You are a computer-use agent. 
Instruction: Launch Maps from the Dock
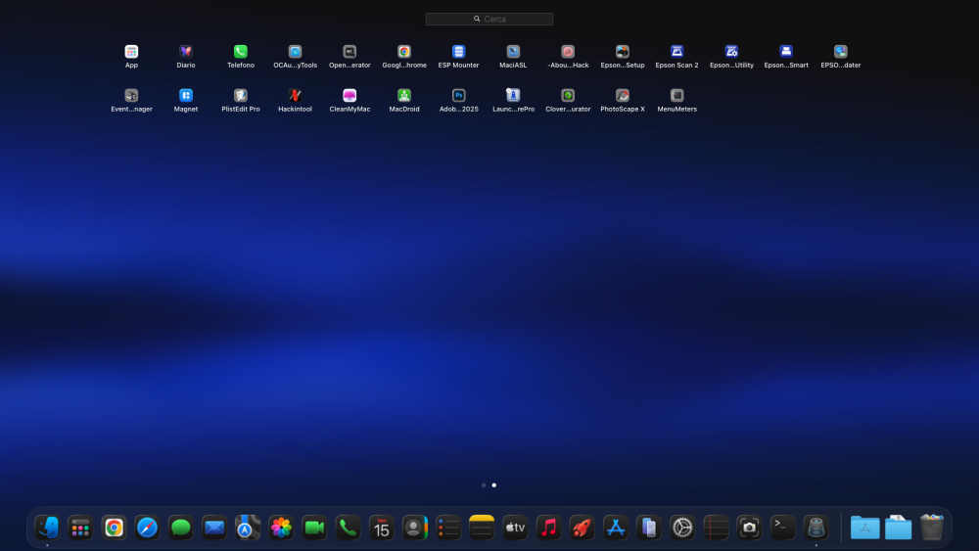point(248,528)
